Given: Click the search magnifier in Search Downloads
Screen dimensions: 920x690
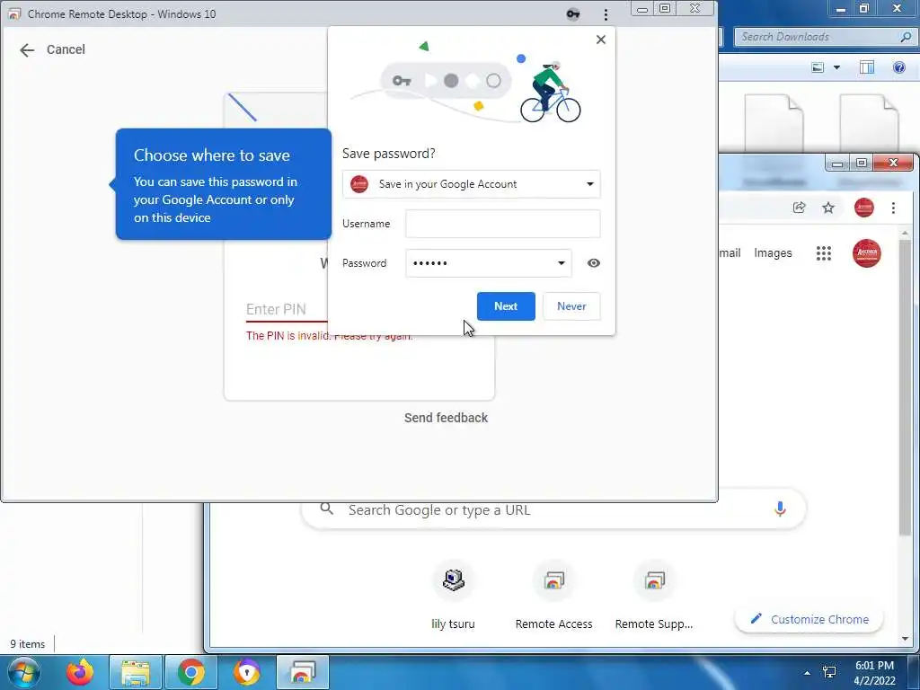Looking at the screenshot, I should [906, 37].
